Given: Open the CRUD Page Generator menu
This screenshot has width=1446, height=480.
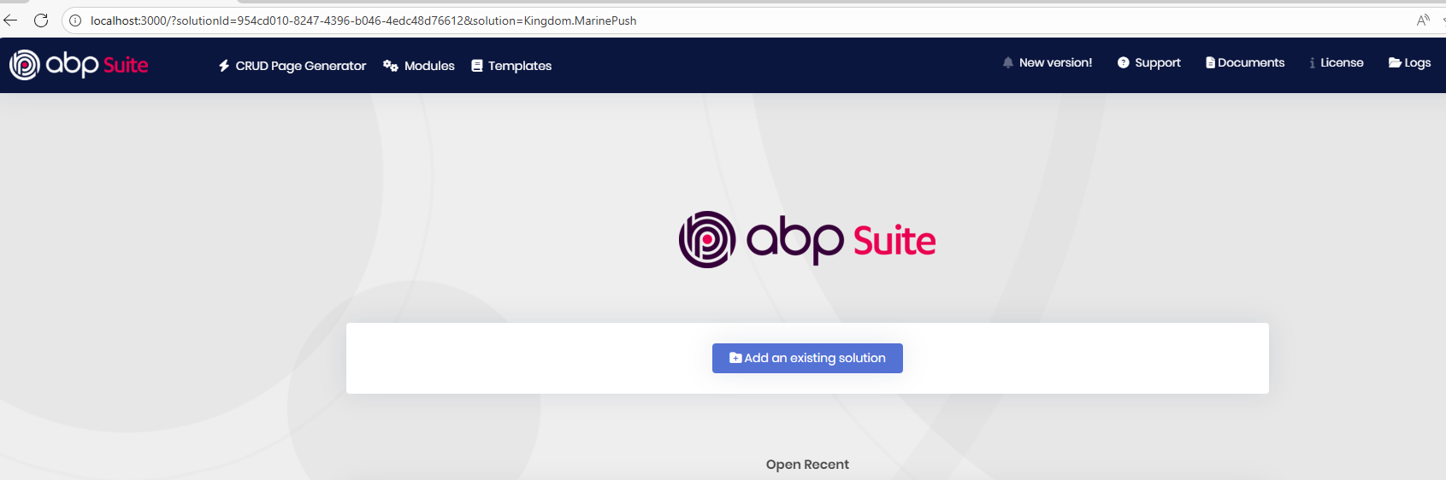Looking at the screenshot, I should click(x=292, y=66).
